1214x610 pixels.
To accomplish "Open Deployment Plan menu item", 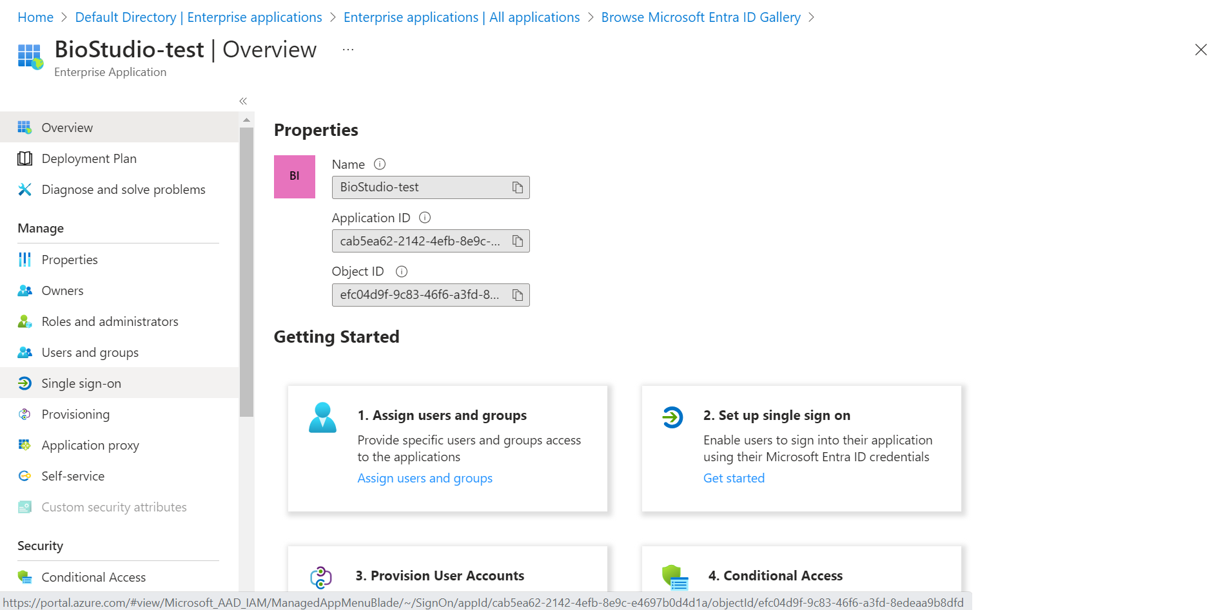I will pos(119,158).
